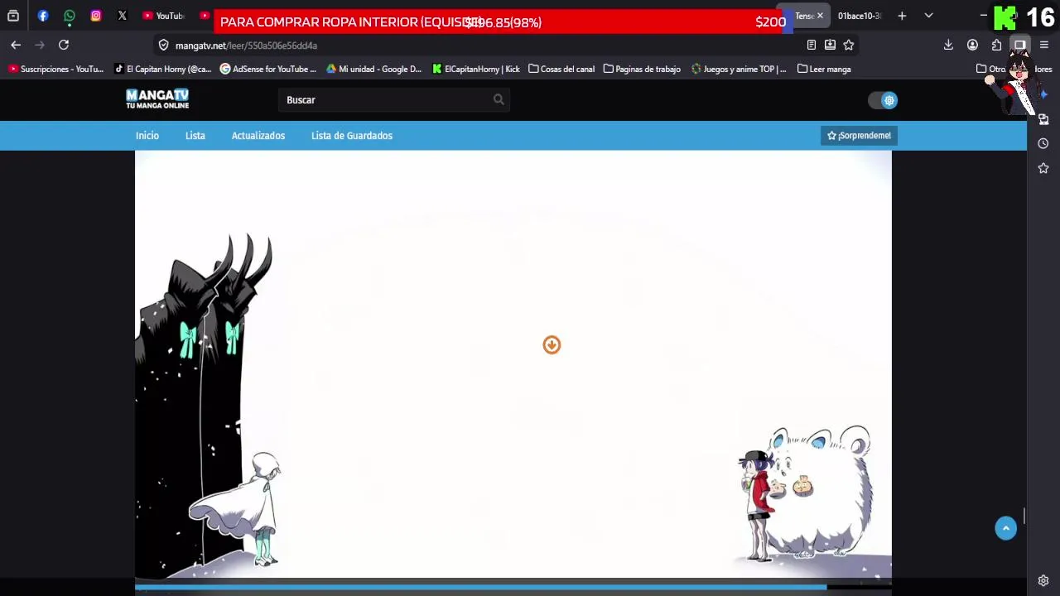
Task: Open AdSense for YouTube bookmark
Action: click(268, 69)
